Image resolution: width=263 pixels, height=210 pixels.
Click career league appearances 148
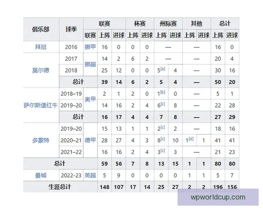click(x=104, y=187)
